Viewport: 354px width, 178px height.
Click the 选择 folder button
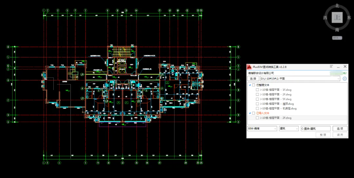(x=253, y=79)
